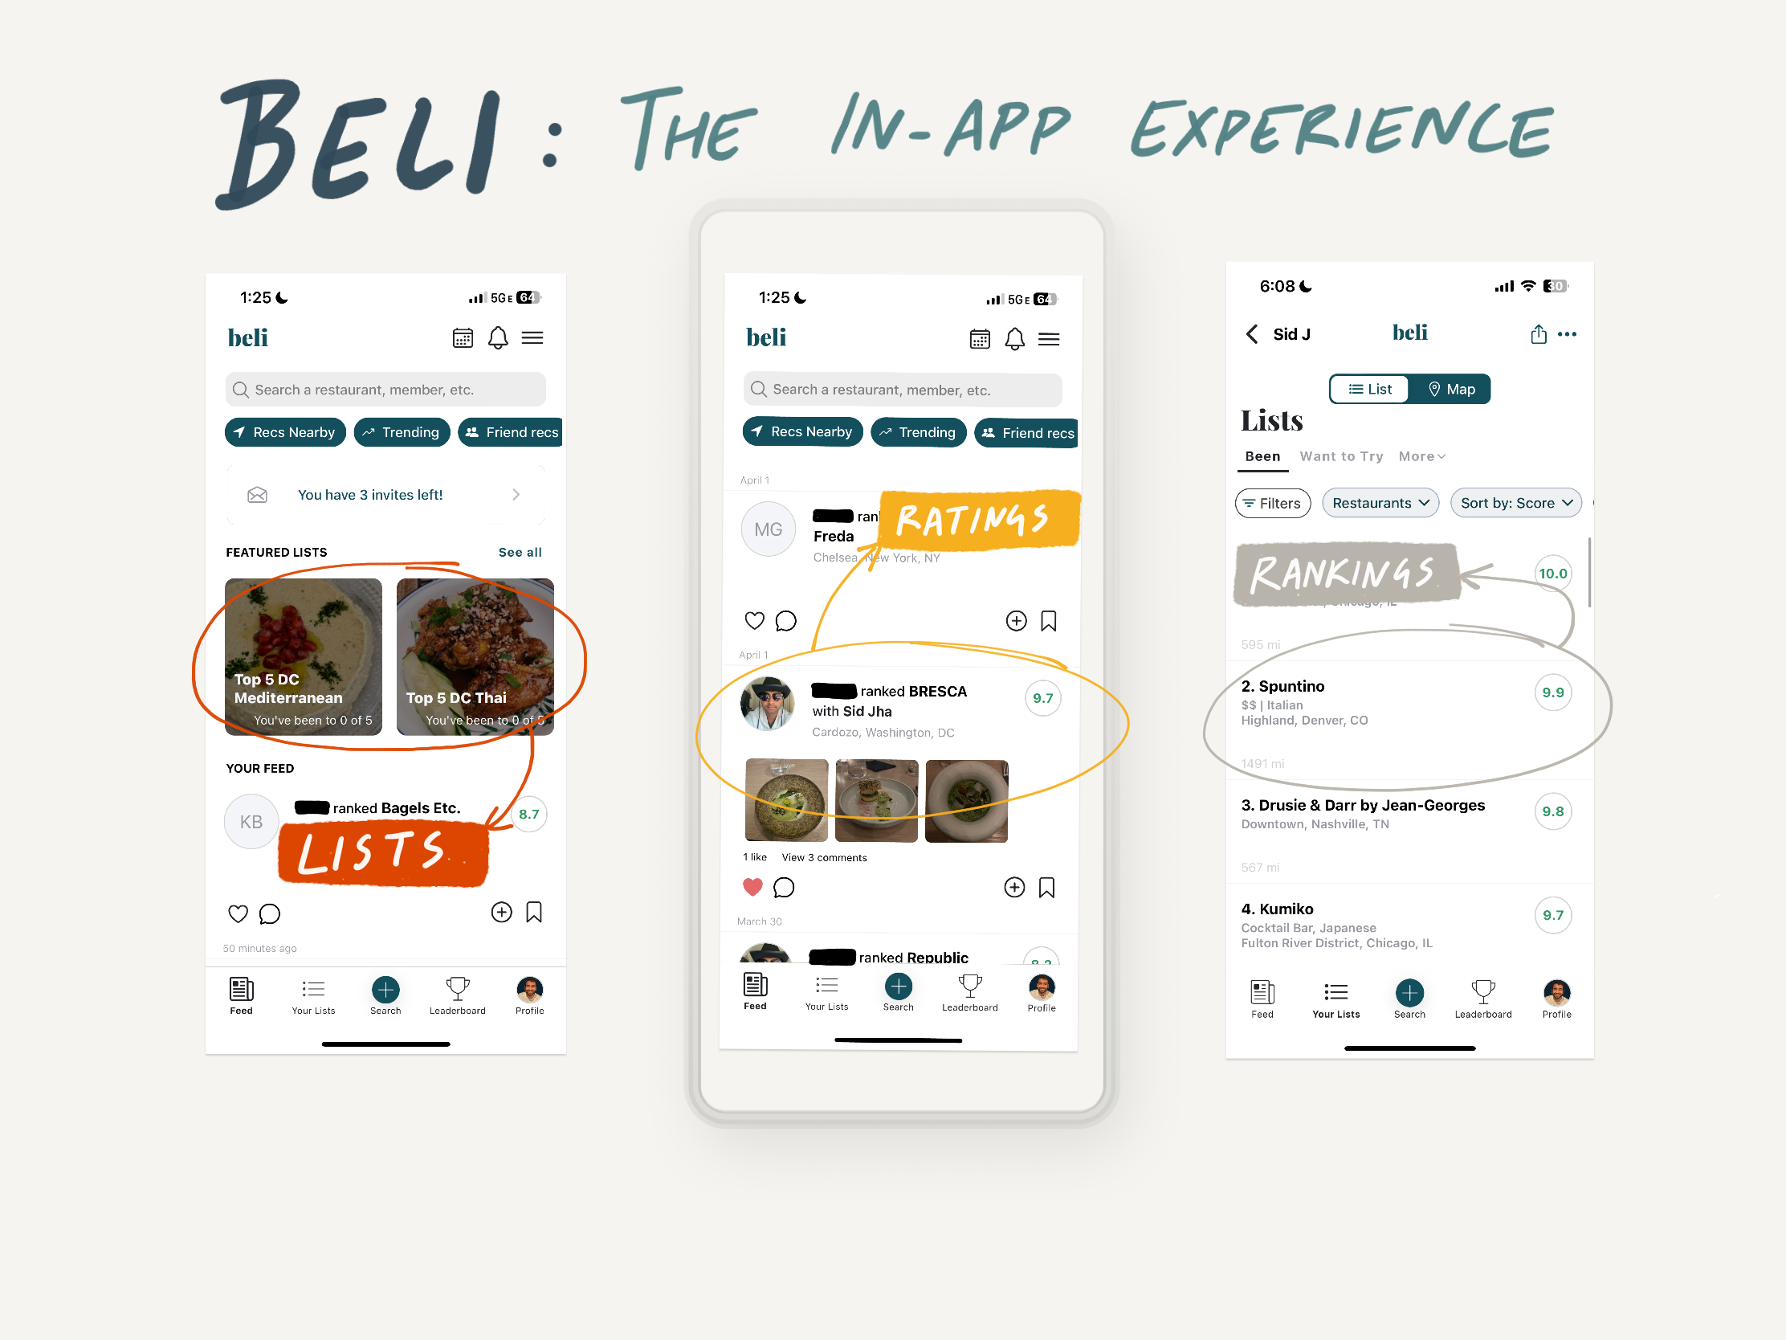Open the Sort by Score dropdown
1786x1340 pixels.
pyautogui.click(x=1519, y=503)
